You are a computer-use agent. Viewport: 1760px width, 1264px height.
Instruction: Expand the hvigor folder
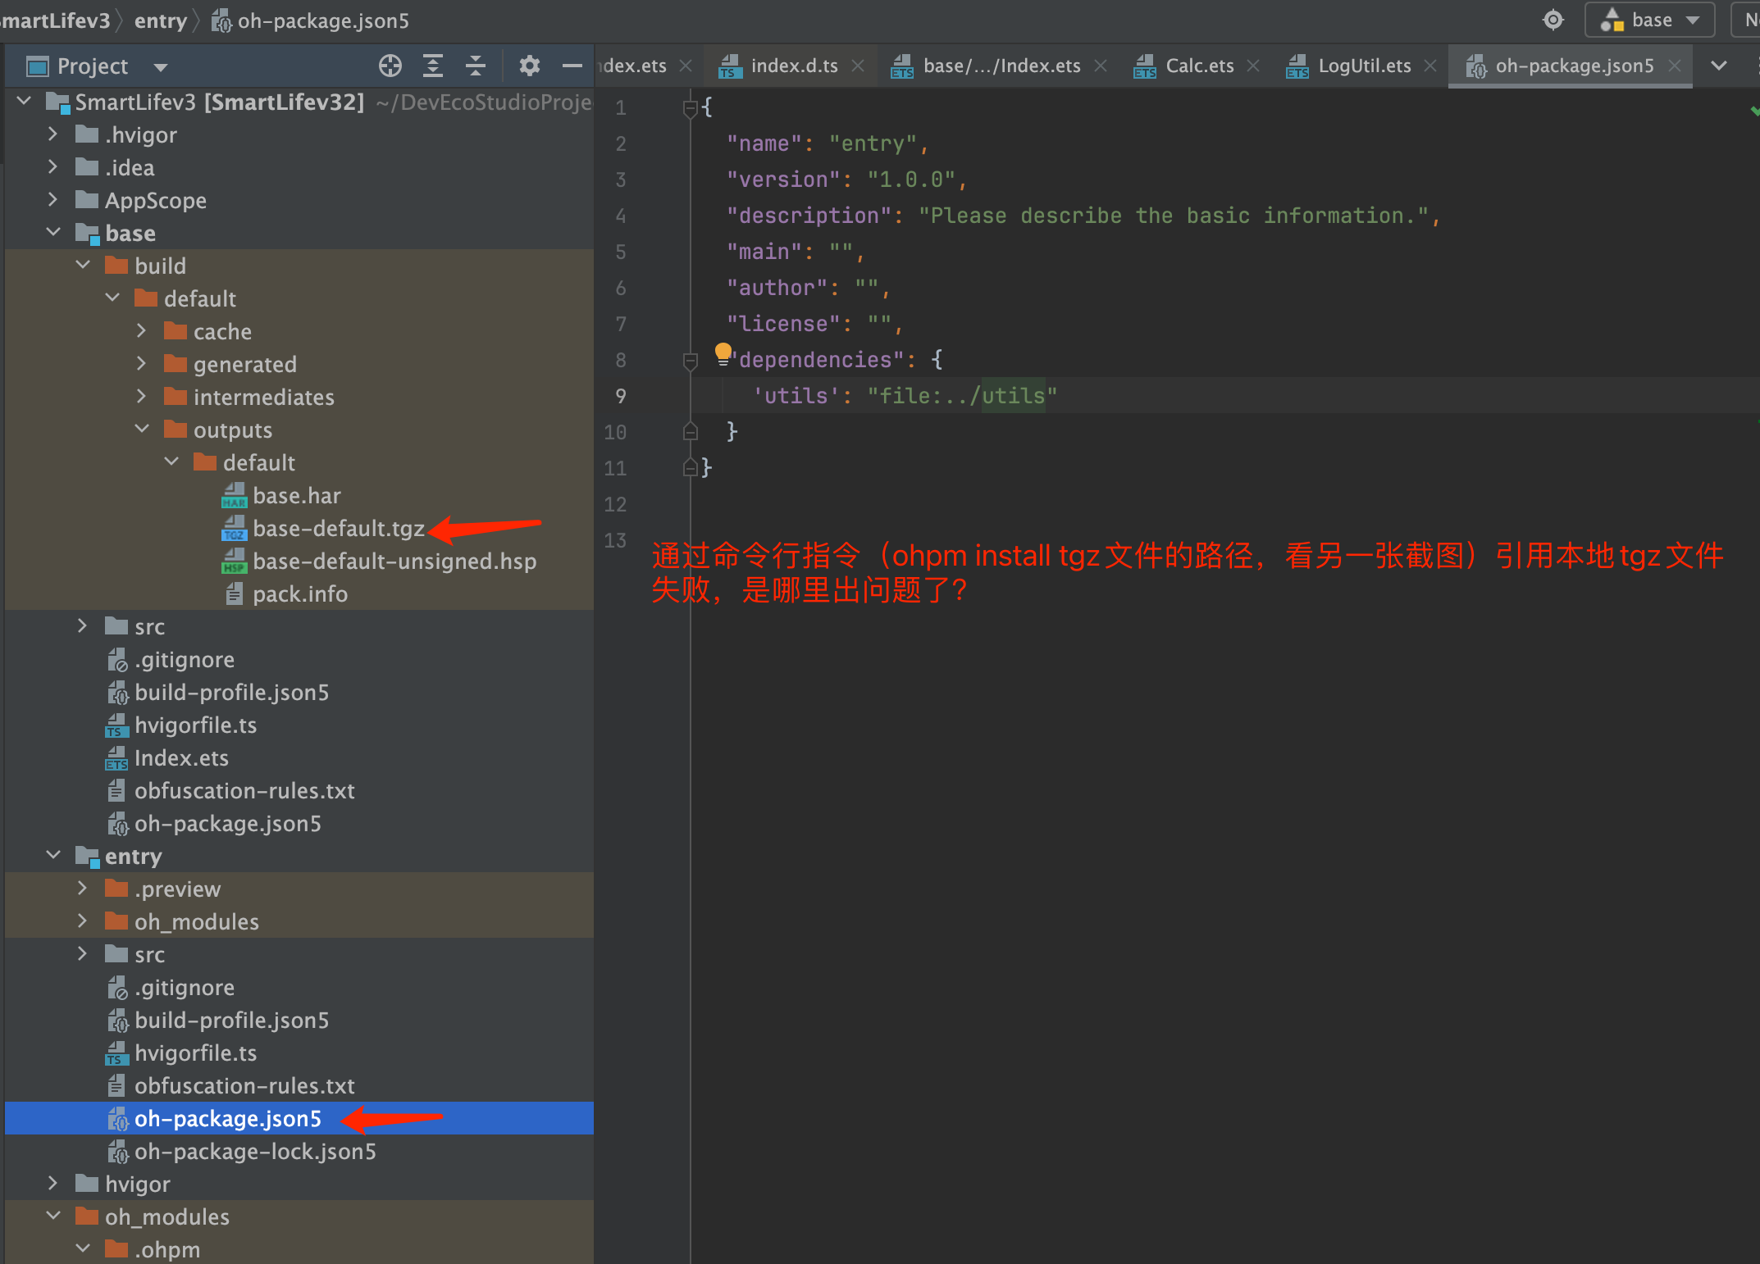click(x=53, y=1183)
